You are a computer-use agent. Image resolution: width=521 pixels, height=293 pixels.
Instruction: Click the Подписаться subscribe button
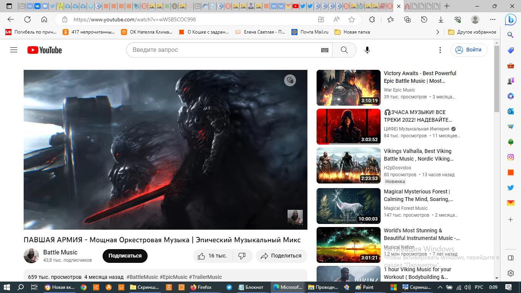point(125,256)
